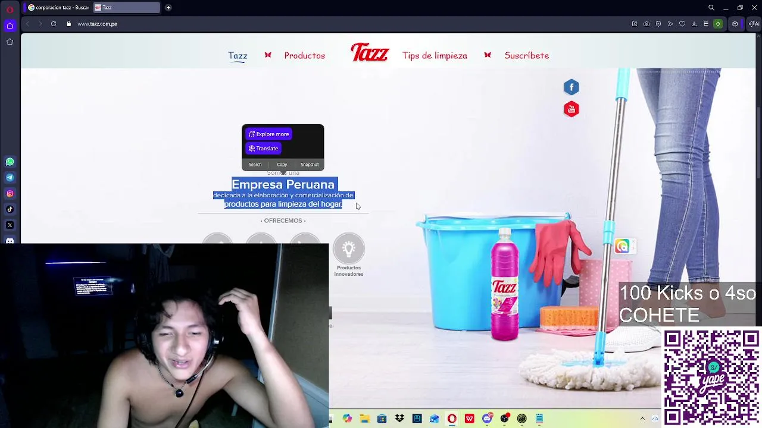Open Tazz YouTube channel icon
The image size is (762, 428).
pyautogui.click(x=571, y=109)
